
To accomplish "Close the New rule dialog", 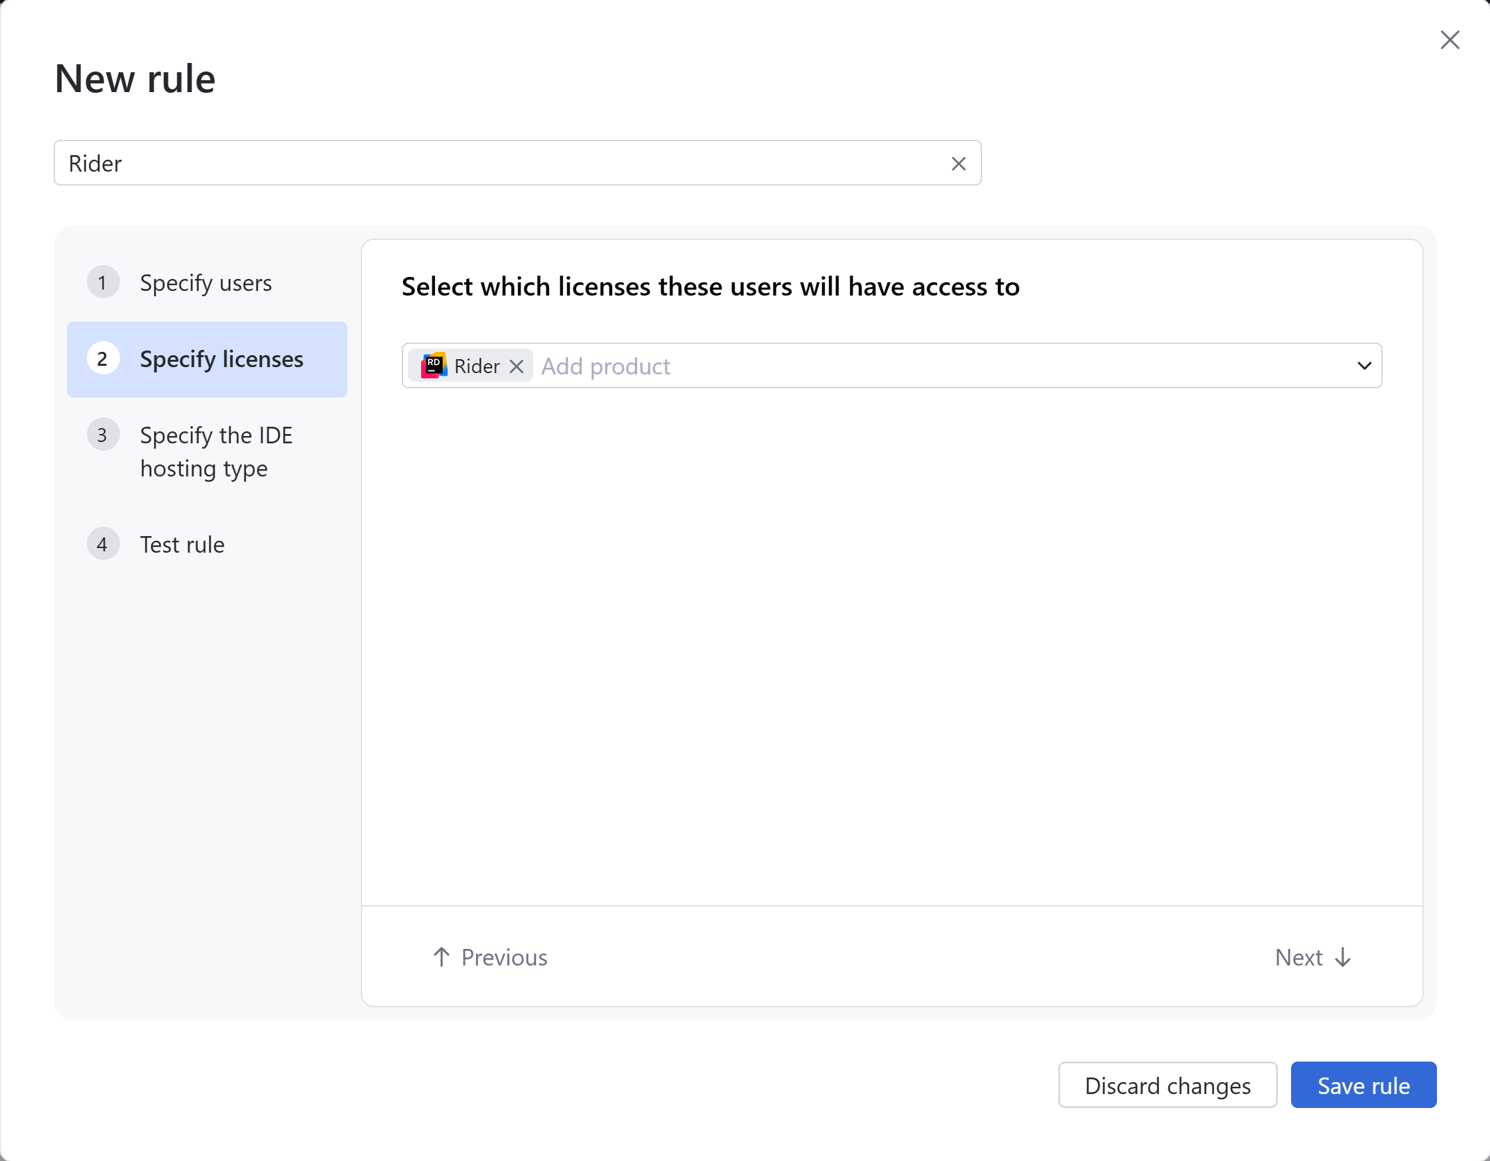I will tap(1449, 40).
